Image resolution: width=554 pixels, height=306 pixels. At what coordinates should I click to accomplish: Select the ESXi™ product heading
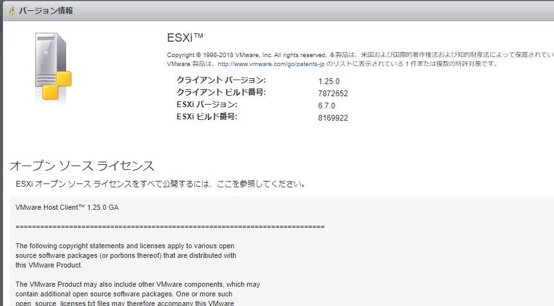click(185, 37)
